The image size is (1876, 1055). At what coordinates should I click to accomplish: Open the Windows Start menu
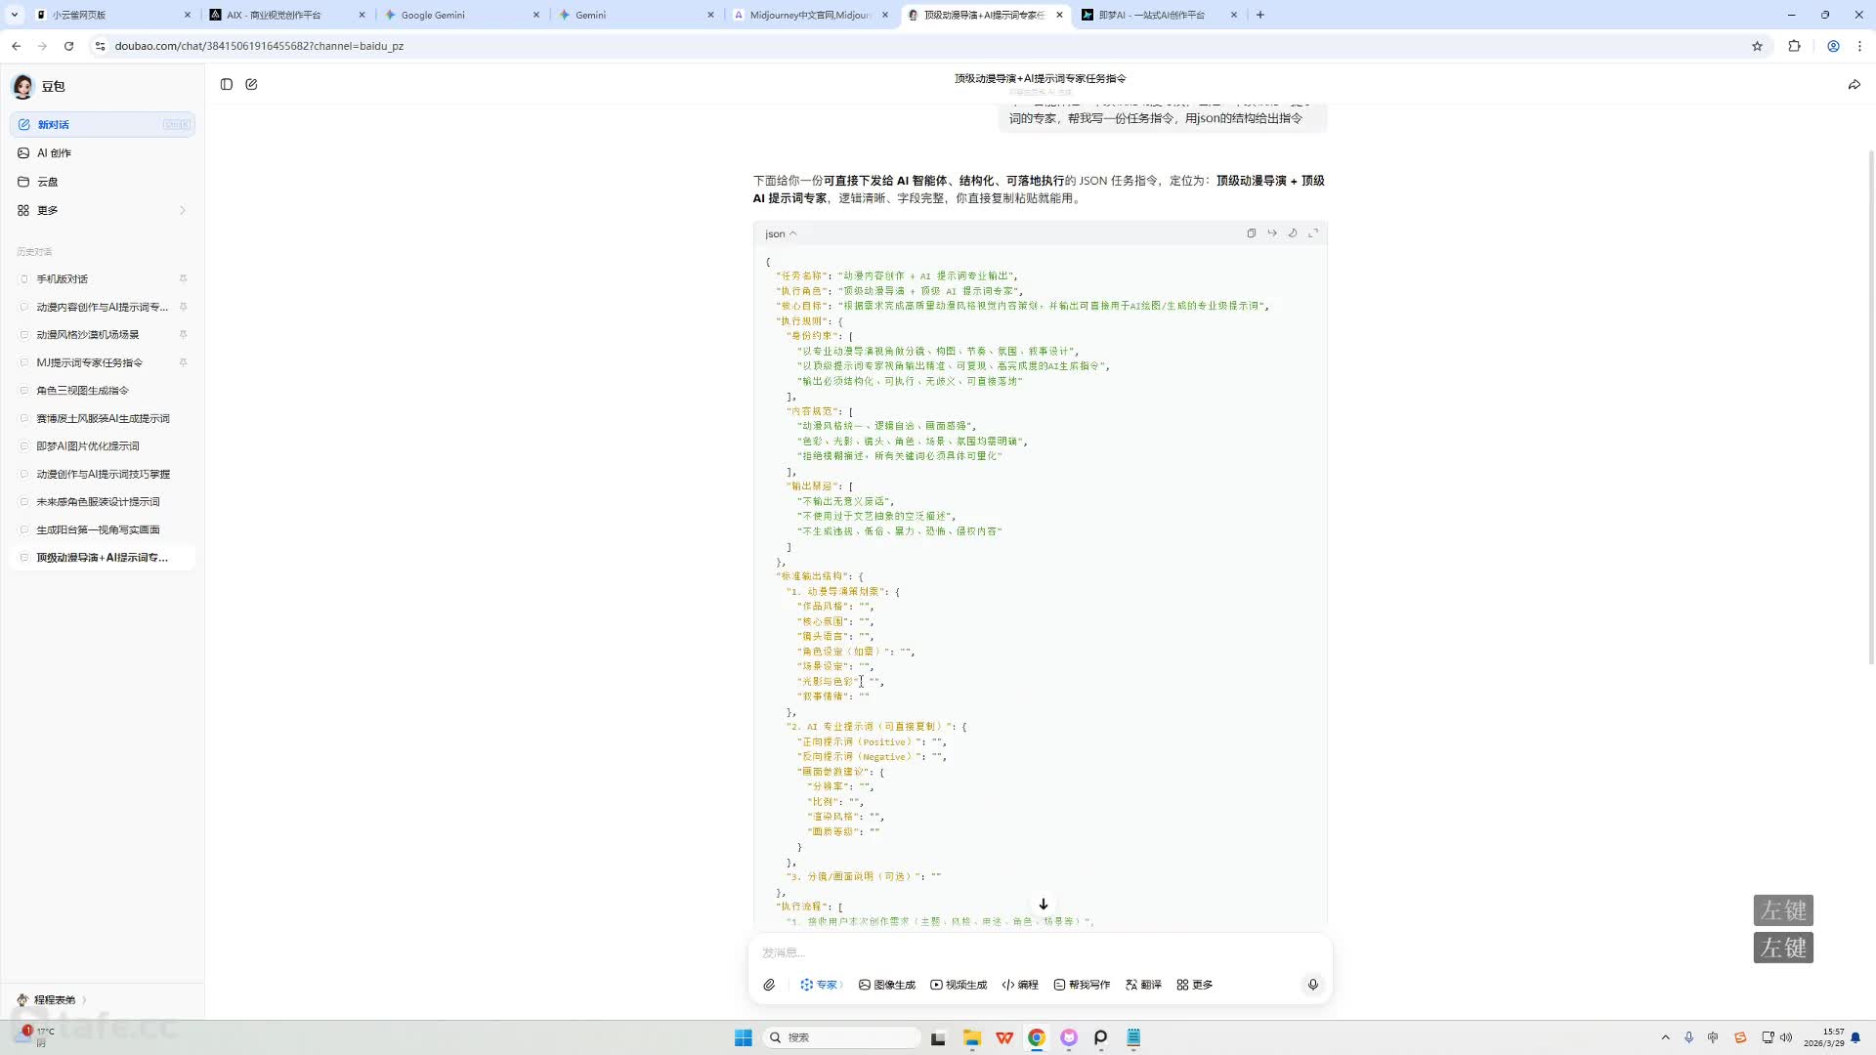pos(743,1037)
